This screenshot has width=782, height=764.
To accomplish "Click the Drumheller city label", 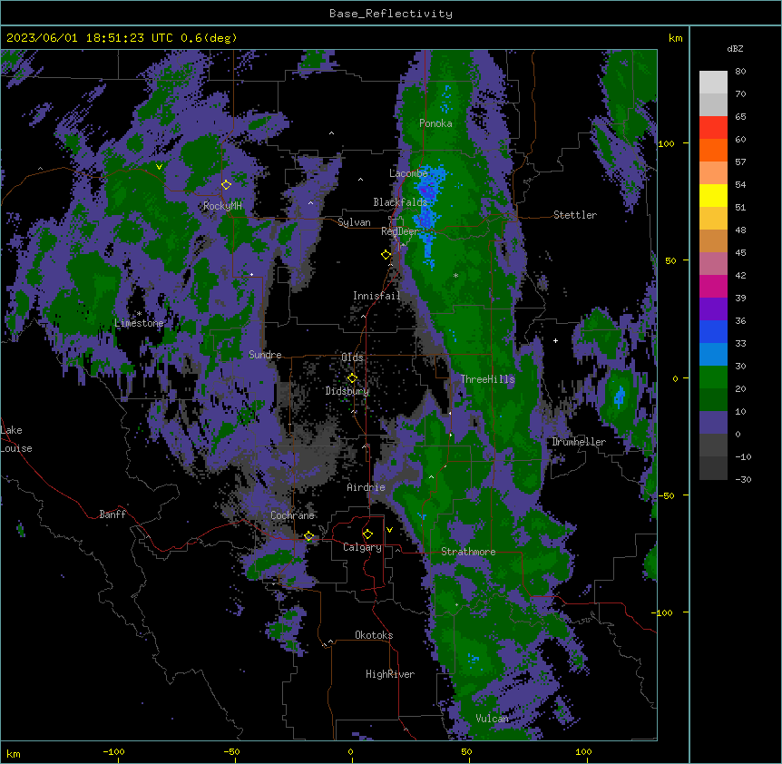I will pos(579,443).
